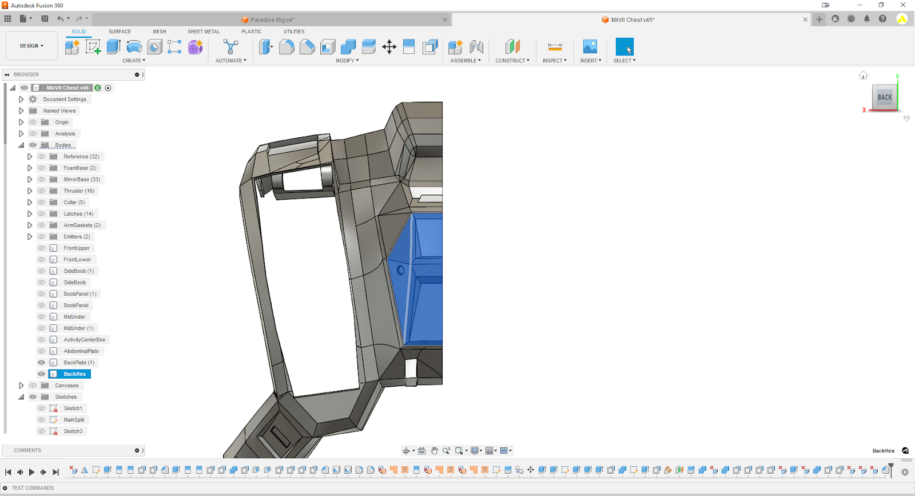
Task: Play the timeline
Action: (x=31, y=472)
